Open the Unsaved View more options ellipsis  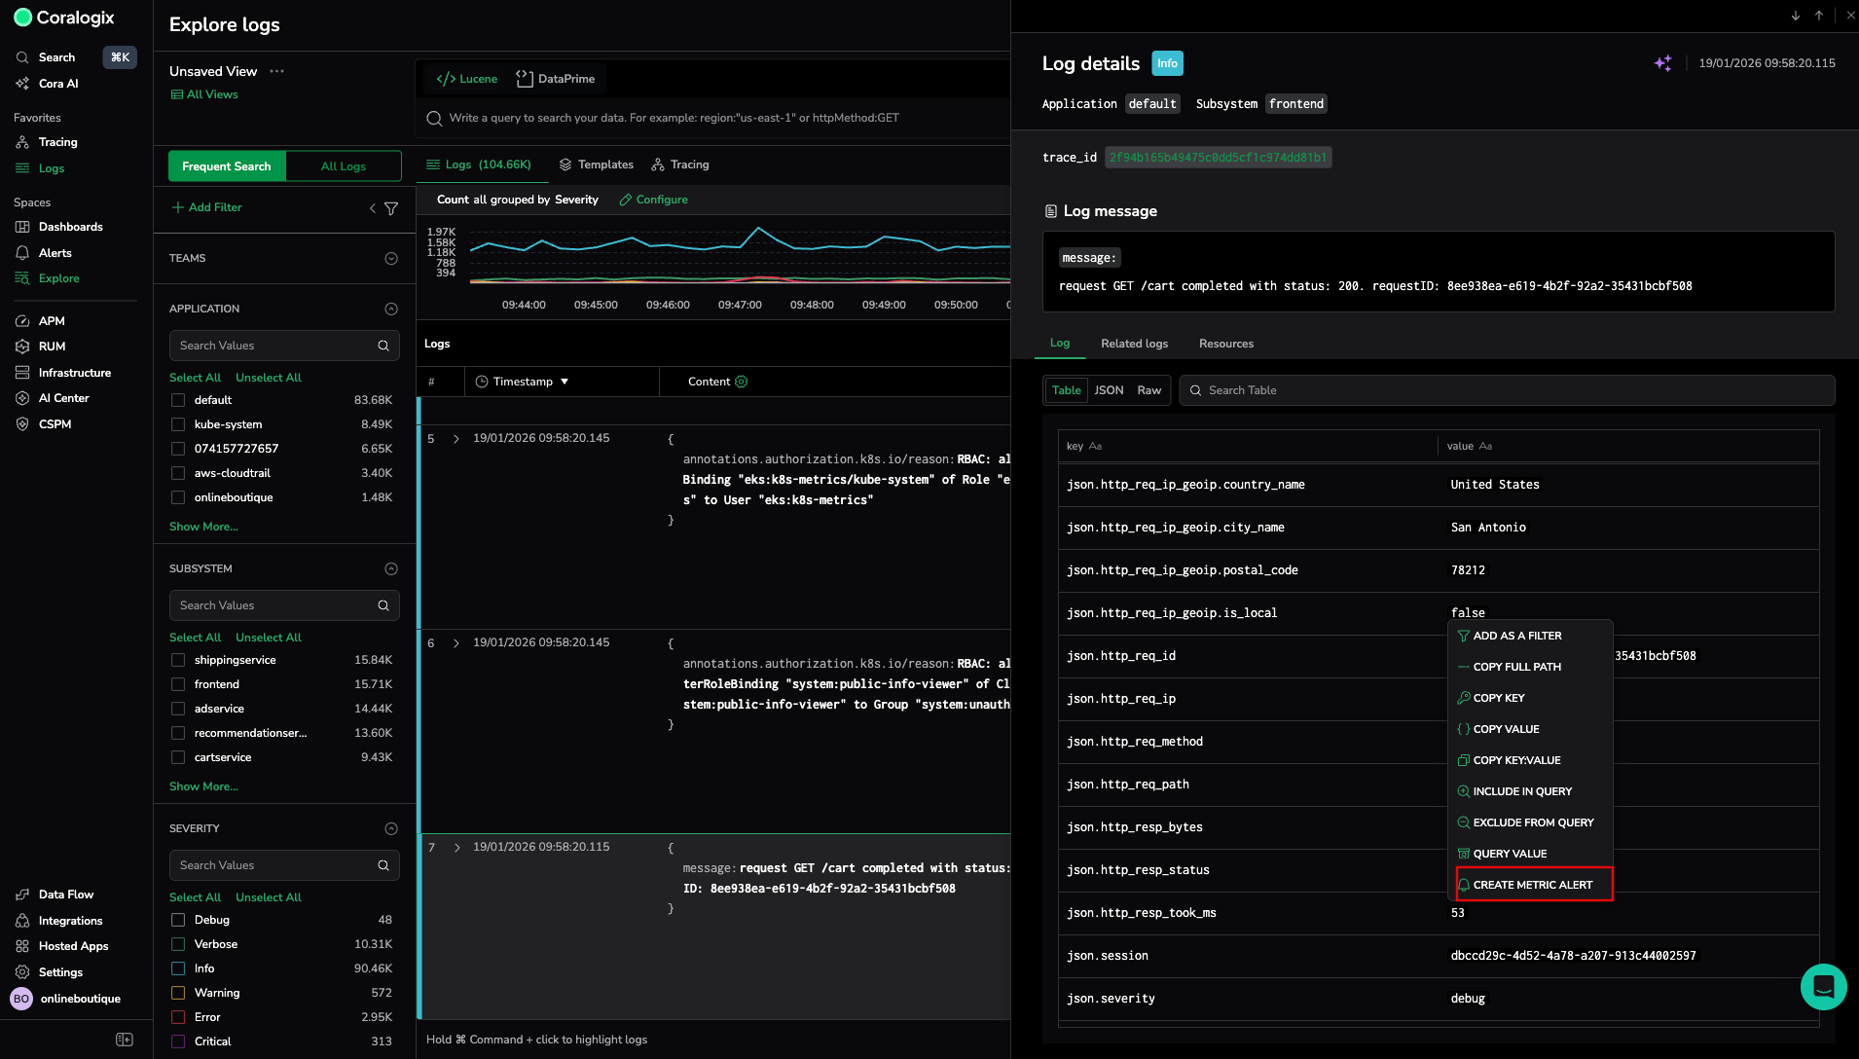pos(277,71)
